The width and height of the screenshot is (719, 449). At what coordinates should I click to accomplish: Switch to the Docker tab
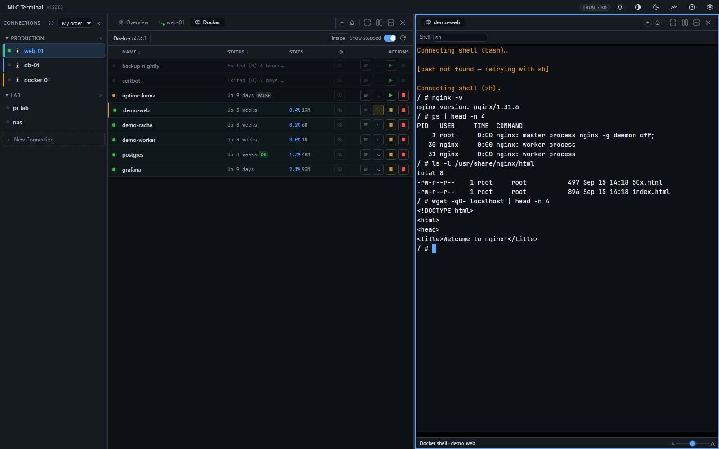tap(208, 22)
